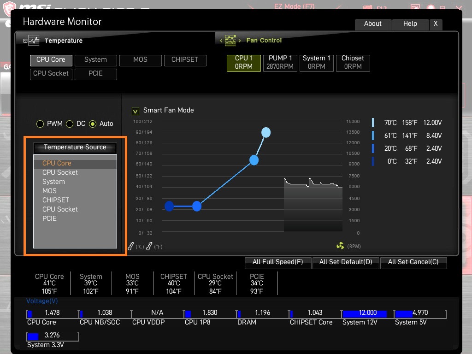Click the Fan Control icon
Image resolution: width=472 pixels, height=354 pixels.
[x=230, y=40]
